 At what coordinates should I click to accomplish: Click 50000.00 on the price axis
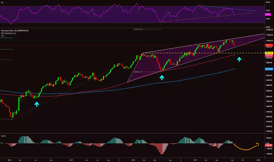point(269,97)
